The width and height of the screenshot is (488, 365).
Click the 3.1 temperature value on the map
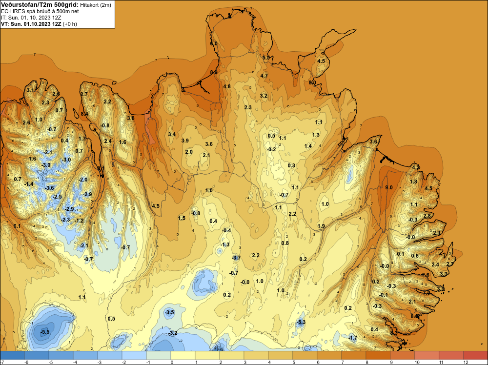[x=30, y=90]
